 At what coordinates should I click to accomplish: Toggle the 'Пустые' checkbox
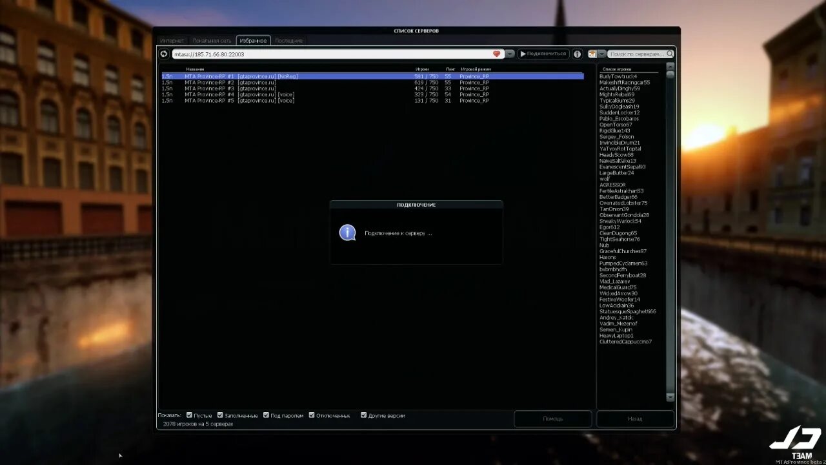[x=189, y=415]
